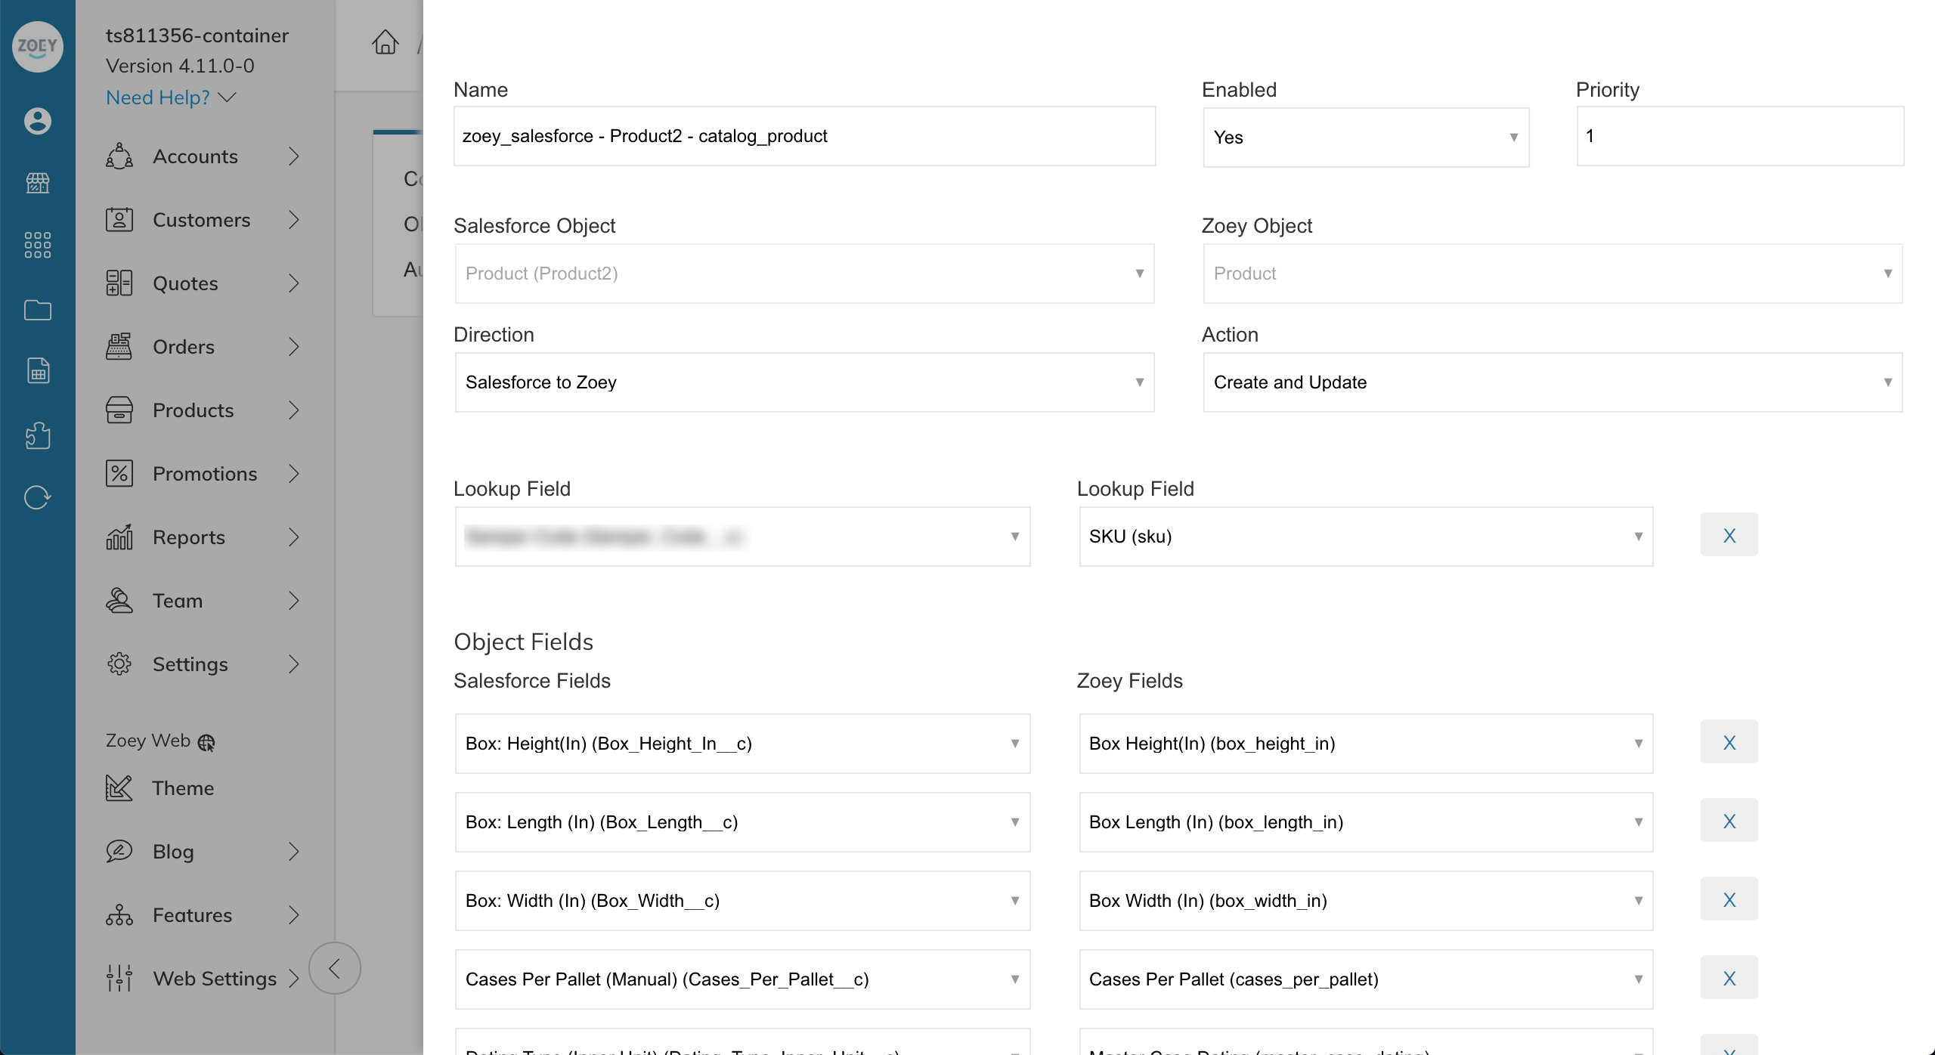
Task: Click the Name input field
Action: click(804, 136)
